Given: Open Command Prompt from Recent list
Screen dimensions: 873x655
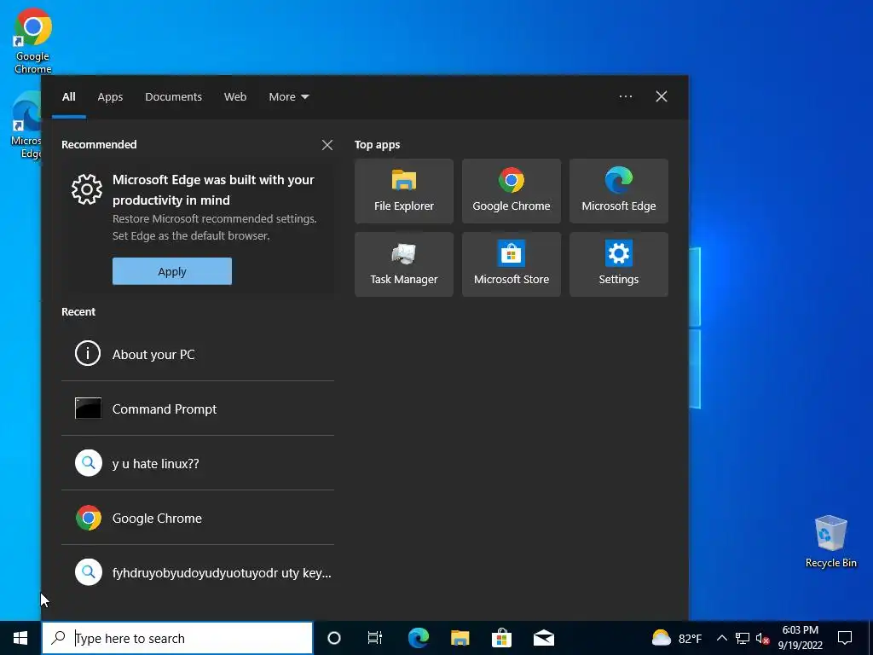Looking at the screenshot, I should click(x=198, y=409).
